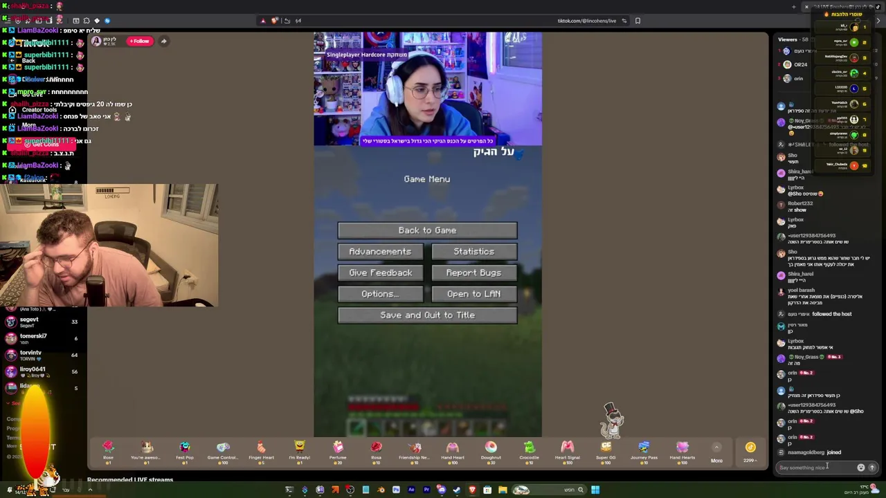Click Report Bugs button
This screenshot has width=886, height=498.
pyautogui.click(x=474, y=273)
